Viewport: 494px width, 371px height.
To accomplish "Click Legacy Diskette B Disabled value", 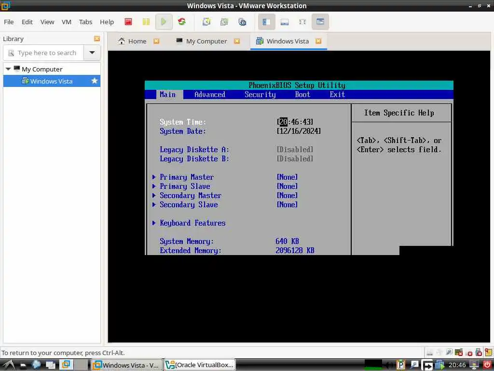I will [x=295, y=158].
